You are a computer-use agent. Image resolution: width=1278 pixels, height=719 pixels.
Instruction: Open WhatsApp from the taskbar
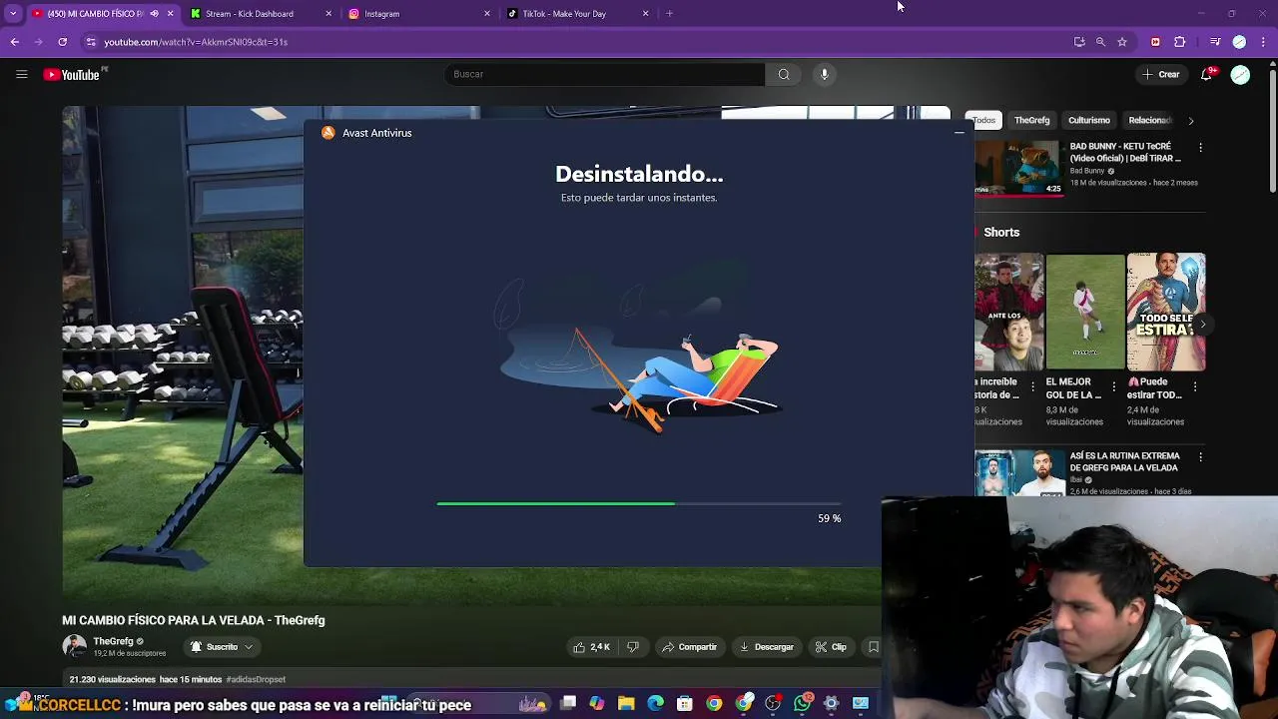(x=803, y=704)
